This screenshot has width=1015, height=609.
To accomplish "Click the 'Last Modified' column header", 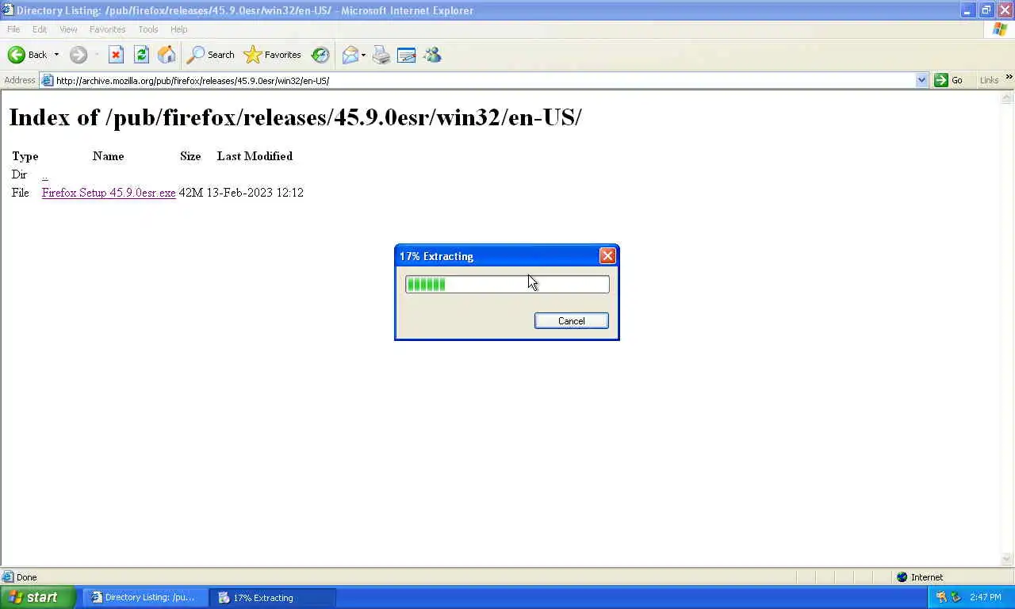I will [255, 156].
